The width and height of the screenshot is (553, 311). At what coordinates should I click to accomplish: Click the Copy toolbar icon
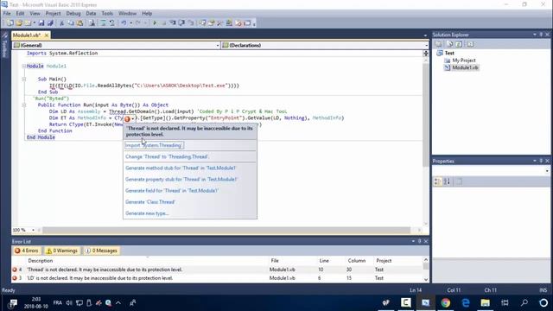pos(71,23)
